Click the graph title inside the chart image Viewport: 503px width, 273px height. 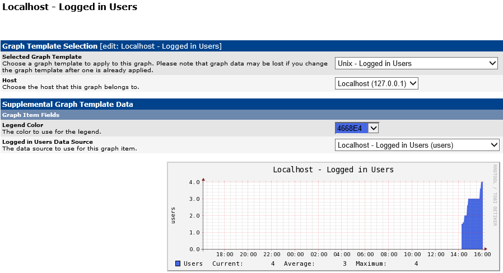click(x=333, y=170)
